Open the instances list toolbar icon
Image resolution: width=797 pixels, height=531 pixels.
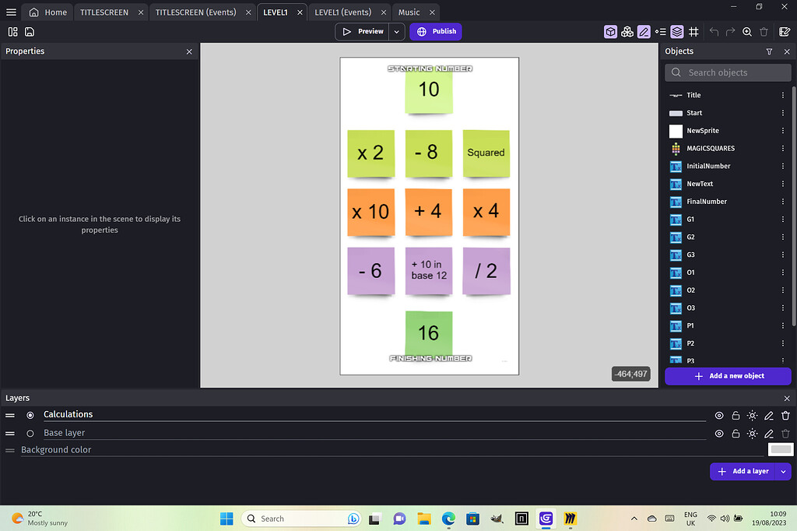[x=660, y=32]
